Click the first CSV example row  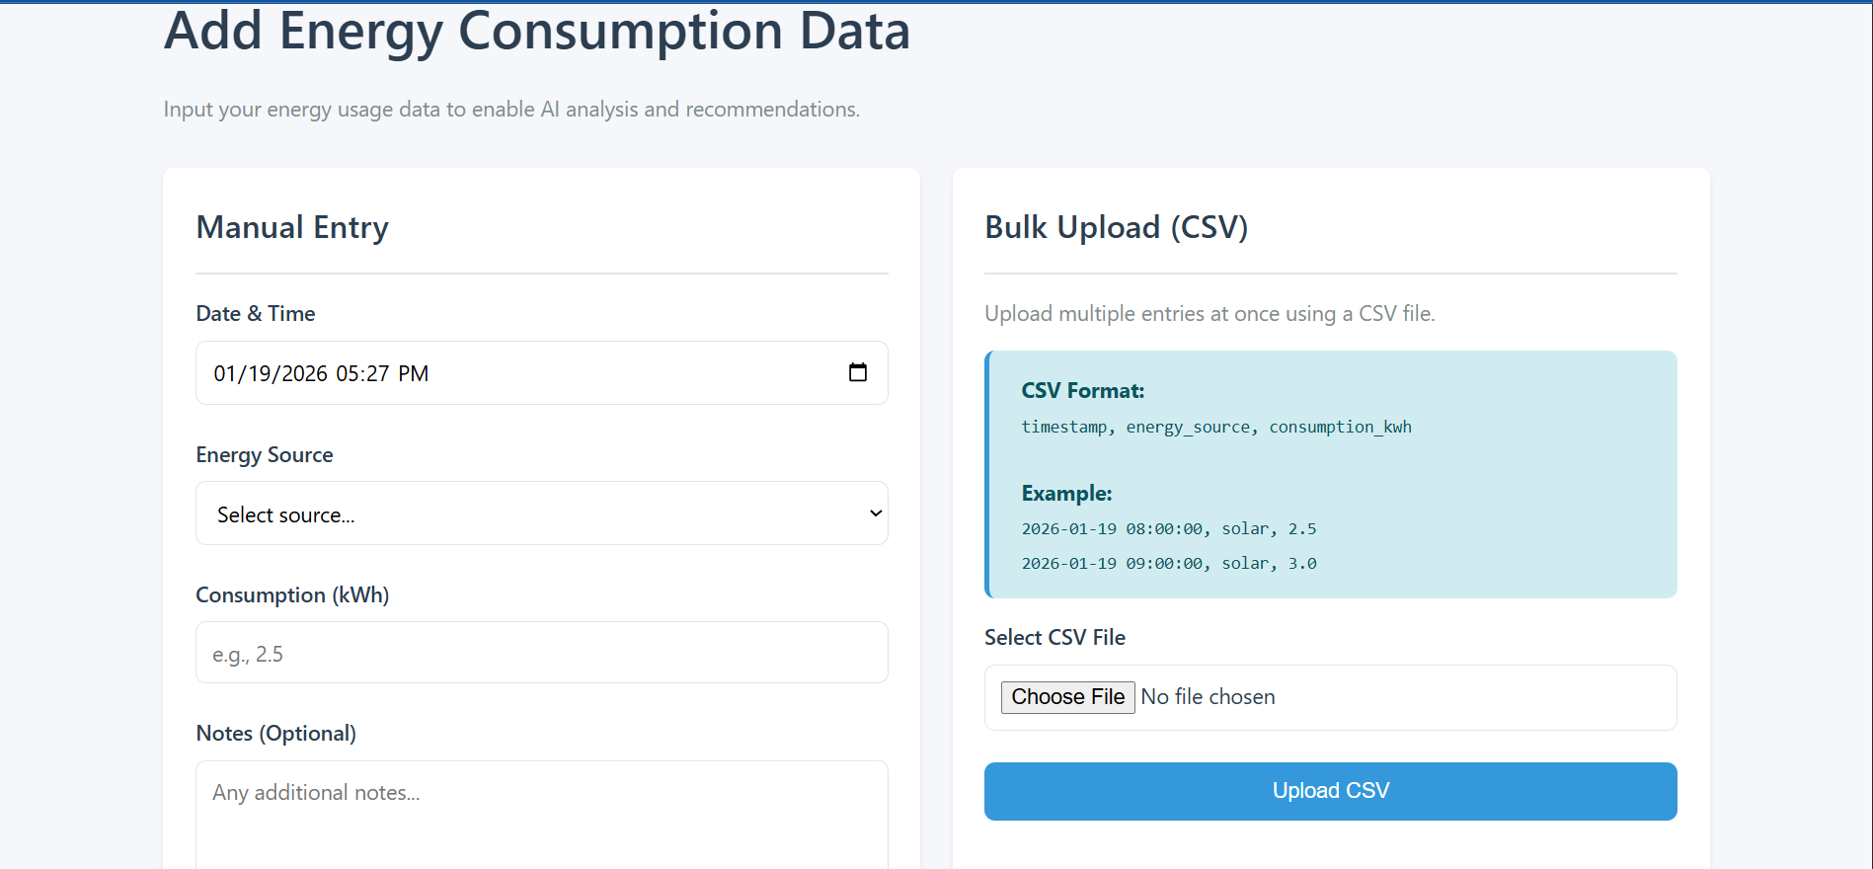[x=1169, y=528]
